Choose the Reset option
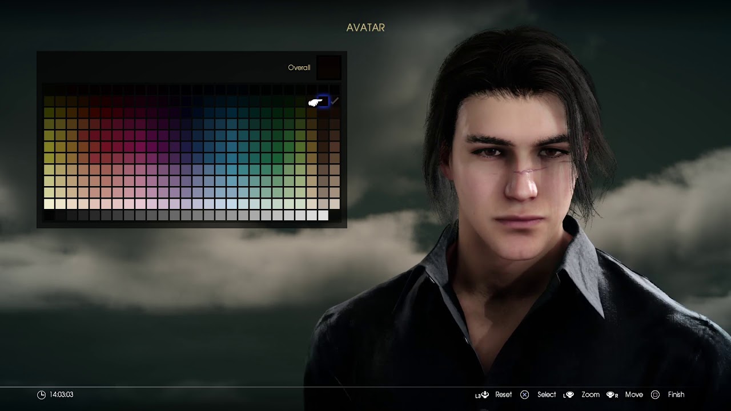This screenshot has width=731, height=411. pyautogui.click(x=503, y=394)
